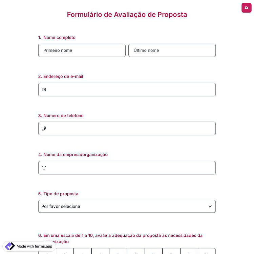Click the Nome completo question label
Screen dimensions: 254x254
(59, 38)
